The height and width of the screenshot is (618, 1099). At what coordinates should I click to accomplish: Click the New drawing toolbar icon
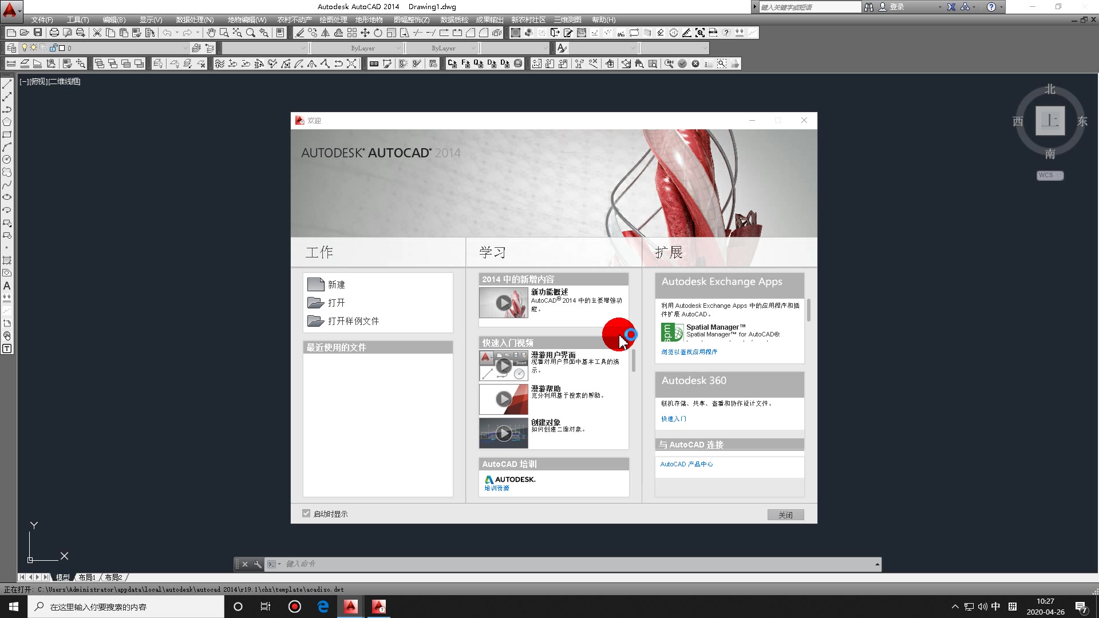(x=11, y=33)
